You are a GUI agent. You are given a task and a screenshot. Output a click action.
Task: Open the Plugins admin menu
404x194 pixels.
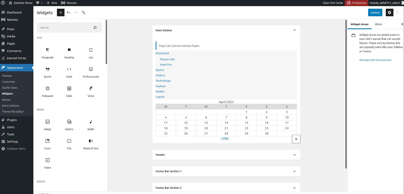pyautogui.click(x=12, y=120)
